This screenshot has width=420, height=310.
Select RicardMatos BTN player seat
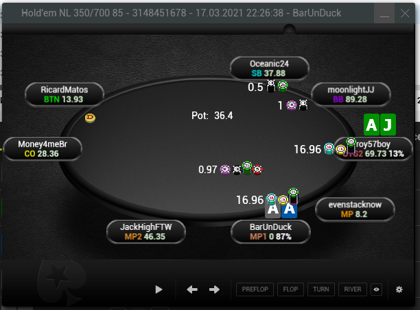[65, 94]
